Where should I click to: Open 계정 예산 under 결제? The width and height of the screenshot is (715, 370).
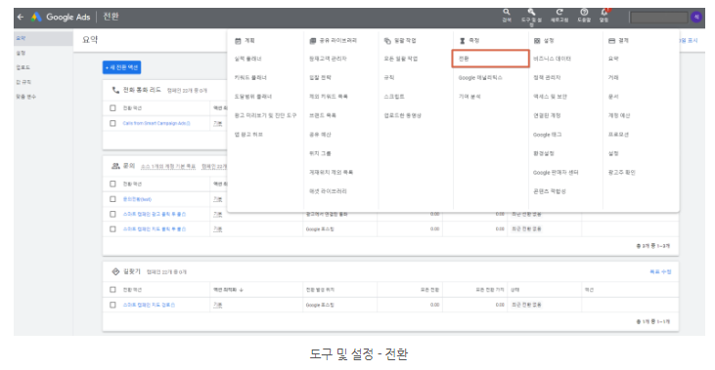pos(619,115)
